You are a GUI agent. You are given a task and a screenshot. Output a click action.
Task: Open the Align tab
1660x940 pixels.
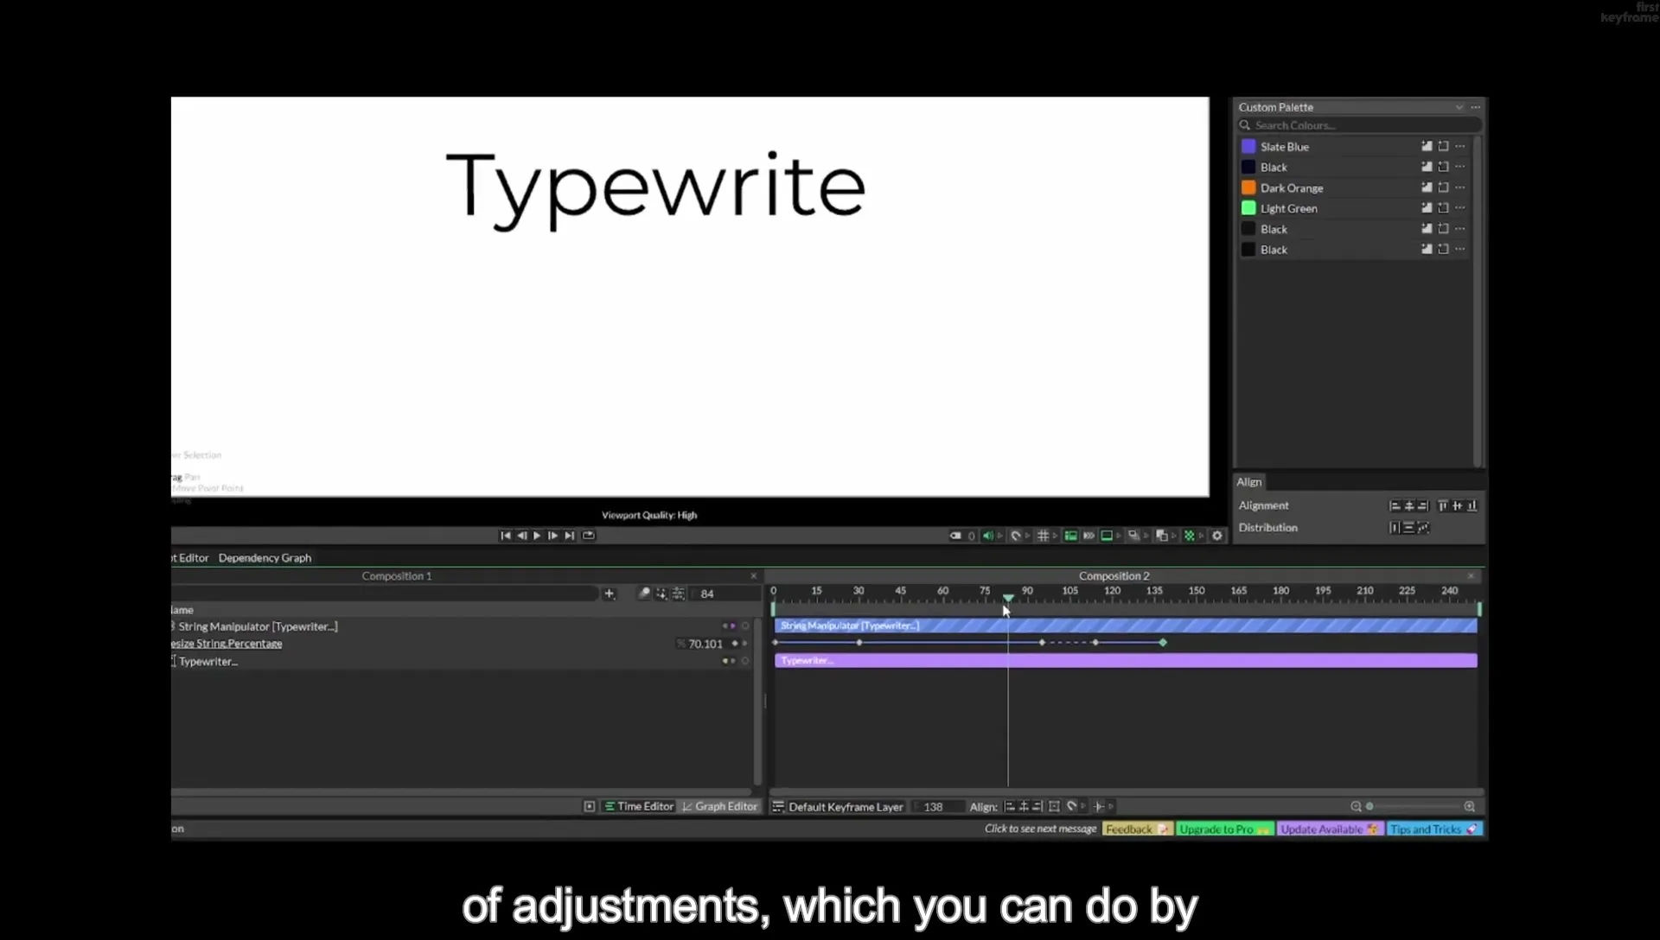[1249, 482]
